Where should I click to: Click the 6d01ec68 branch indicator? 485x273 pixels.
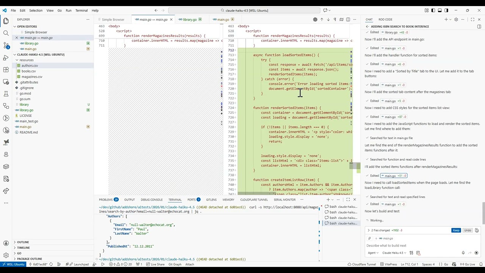click(x=38, y=264)
